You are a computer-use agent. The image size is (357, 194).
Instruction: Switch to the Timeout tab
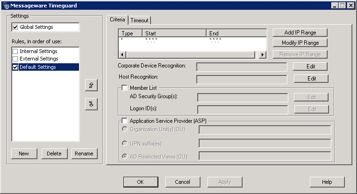tap(140, 20)
